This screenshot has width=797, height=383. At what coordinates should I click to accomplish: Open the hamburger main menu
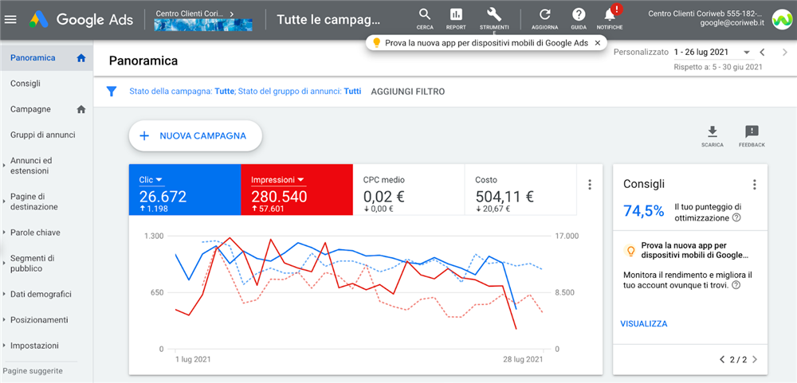pyautogui.click(x=10, y=20)
